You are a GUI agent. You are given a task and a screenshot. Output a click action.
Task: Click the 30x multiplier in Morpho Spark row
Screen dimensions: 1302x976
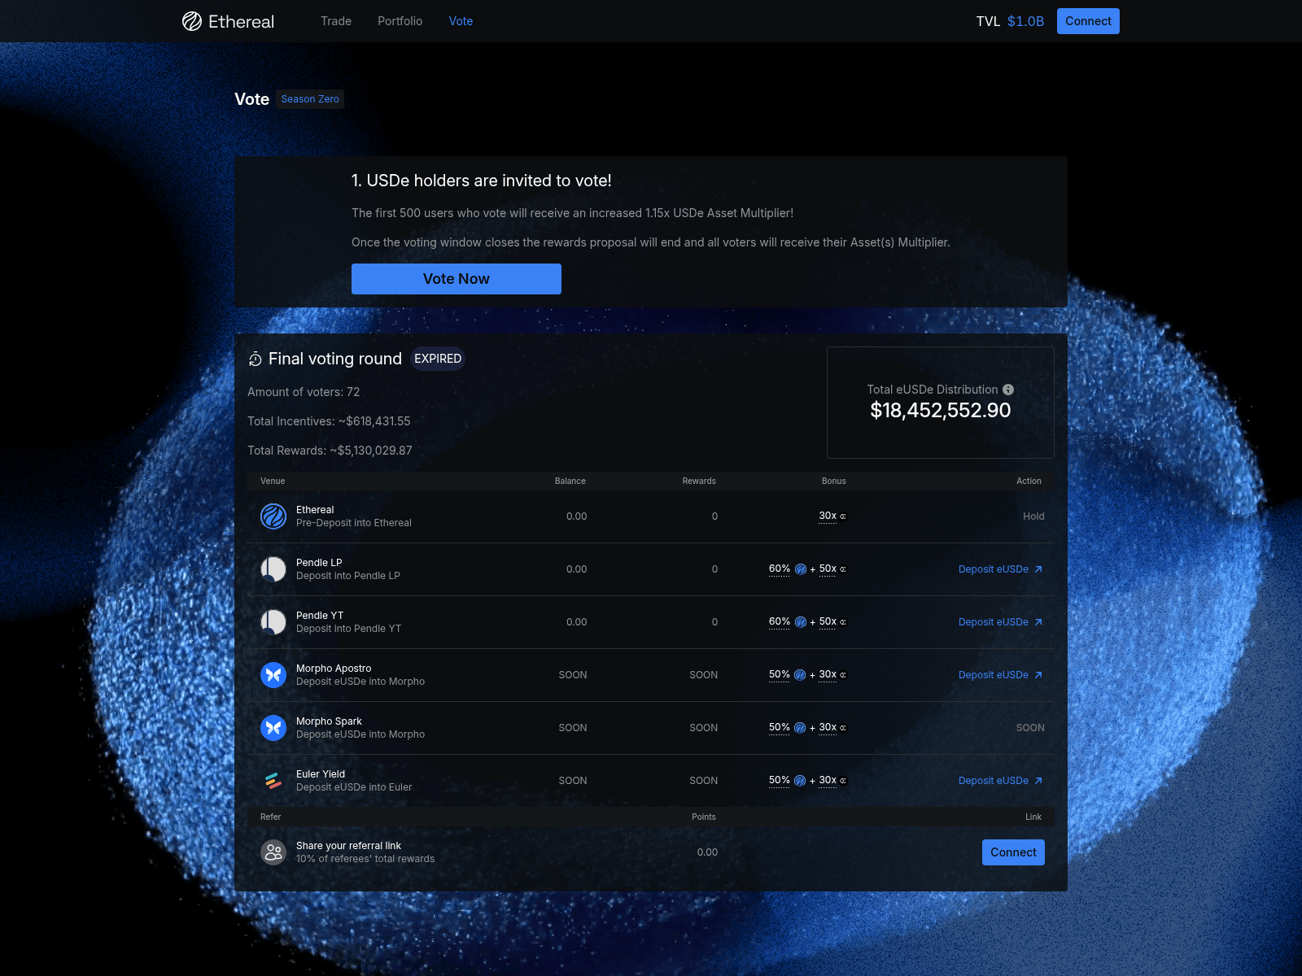(x=828, y=727)
